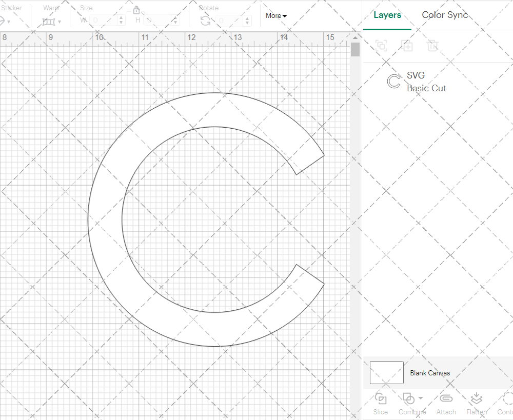Screen dimensions: 513x420
Task: Click the Group layers icon
Action: 381,46
